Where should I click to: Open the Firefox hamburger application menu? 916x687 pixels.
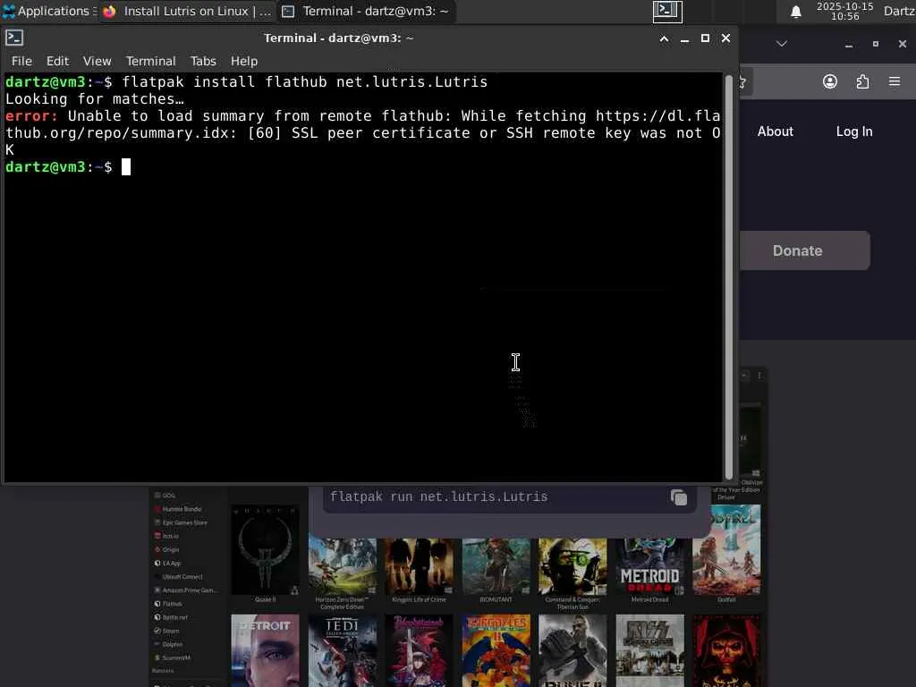(x=895, y=81)
